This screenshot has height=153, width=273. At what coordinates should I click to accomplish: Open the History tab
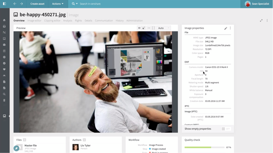pos(119,21)
